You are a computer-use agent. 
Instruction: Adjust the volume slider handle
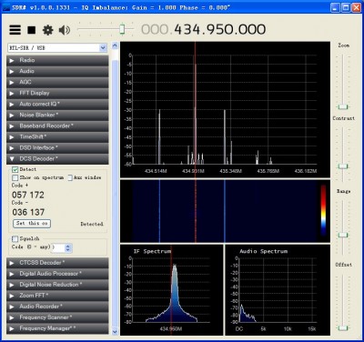tap(122, 29)
